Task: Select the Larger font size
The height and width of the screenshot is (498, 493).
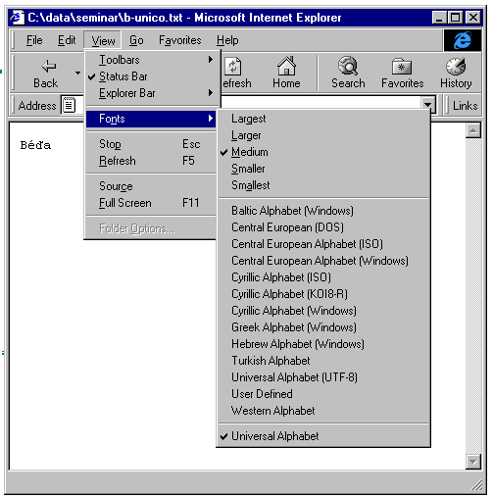Action: click(323, 135)
